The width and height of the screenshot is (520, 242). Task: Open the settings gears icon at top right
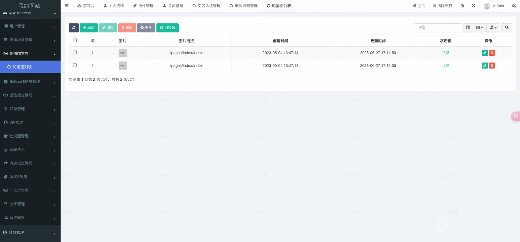[x=514, y=6]
